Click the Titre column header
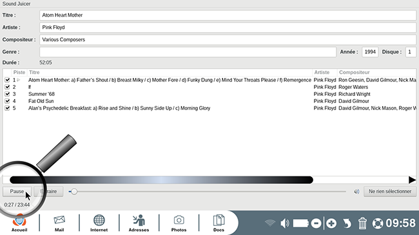Image resolution: width=419 pixels, height=235 pixels. pyautogui.click(x=34, y=72)
